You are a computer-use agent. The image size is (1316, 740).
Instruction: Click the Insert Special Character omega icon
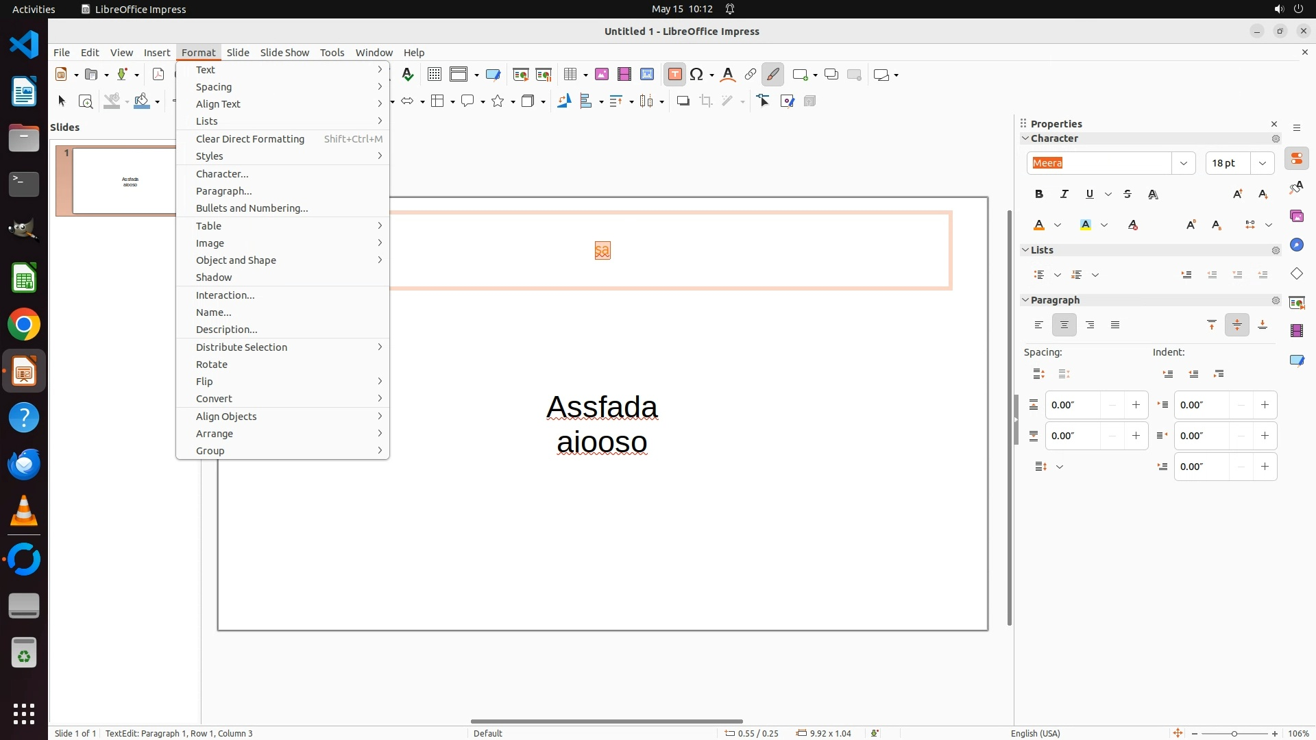click(x=697, y=75)
